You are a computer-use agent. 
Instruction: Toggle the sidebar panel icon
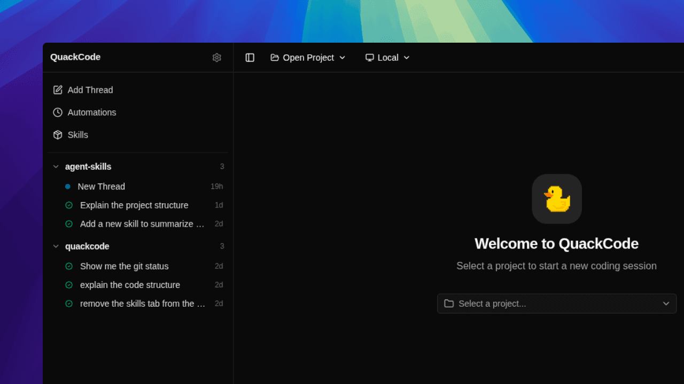click(x=250, y=58)
